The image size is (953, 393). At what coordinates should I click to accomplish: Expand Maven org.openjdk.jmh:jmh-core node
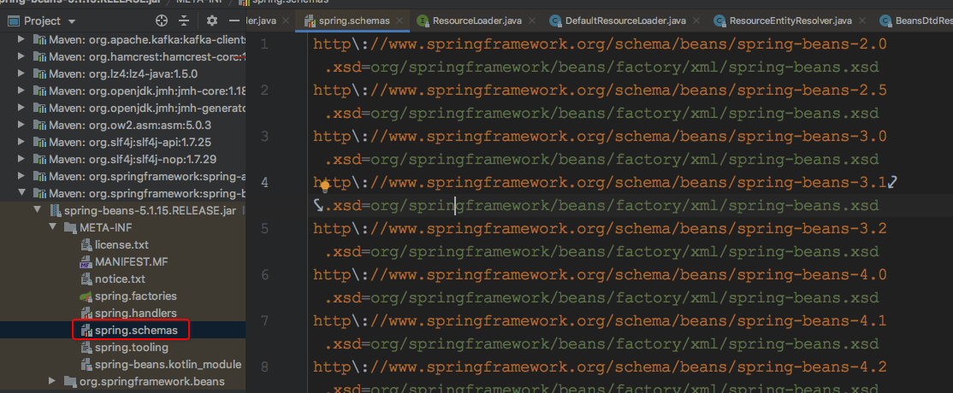click(22, 91)
